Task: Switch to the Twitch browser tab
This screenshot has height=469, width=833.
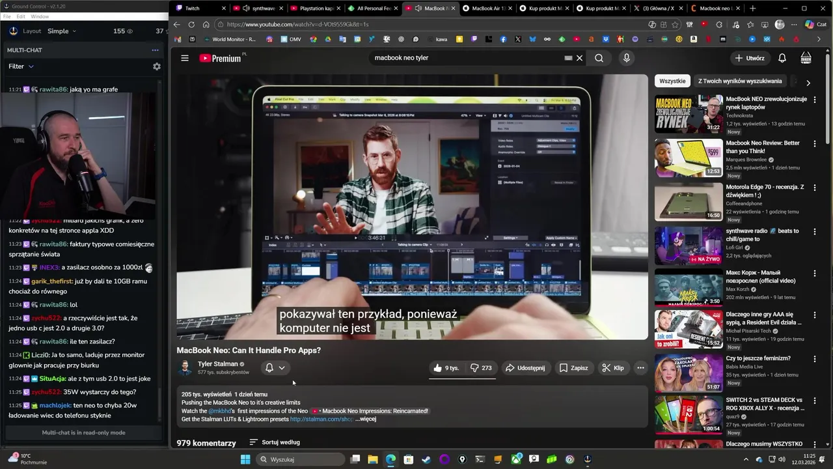Action: click(200, 8)
